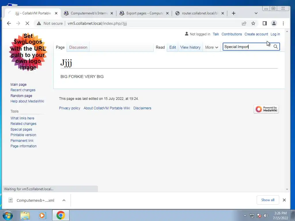Open Random page link

[21, 96]
